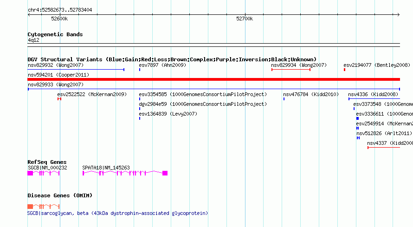Click the esv3373548 variant label
Screen dimensions: 413x227
coord(383,104)
